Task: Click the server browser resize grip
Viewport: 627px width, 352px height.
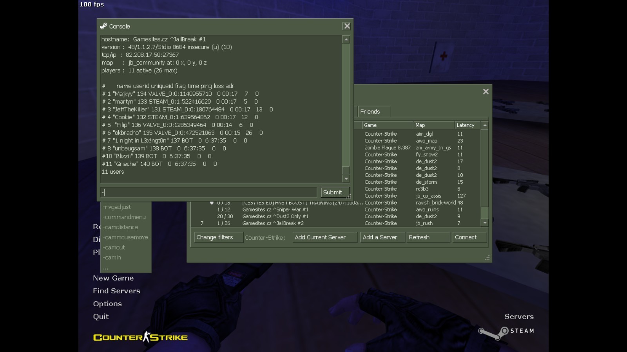Action: pos(487,258)
